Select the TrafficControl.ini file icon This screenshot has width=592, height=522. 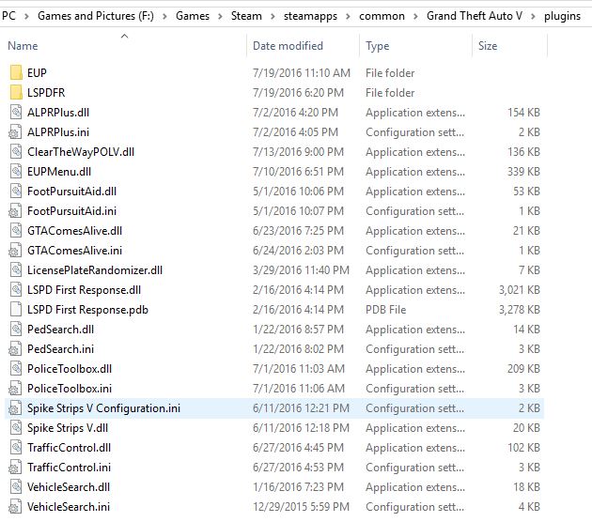[15, 468]
